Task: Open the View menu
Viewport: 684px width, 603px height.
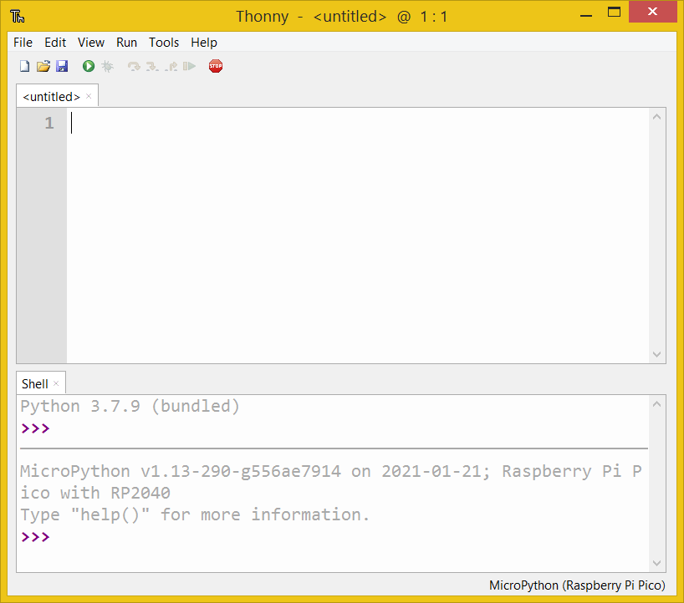Action: tap(91, 43)
